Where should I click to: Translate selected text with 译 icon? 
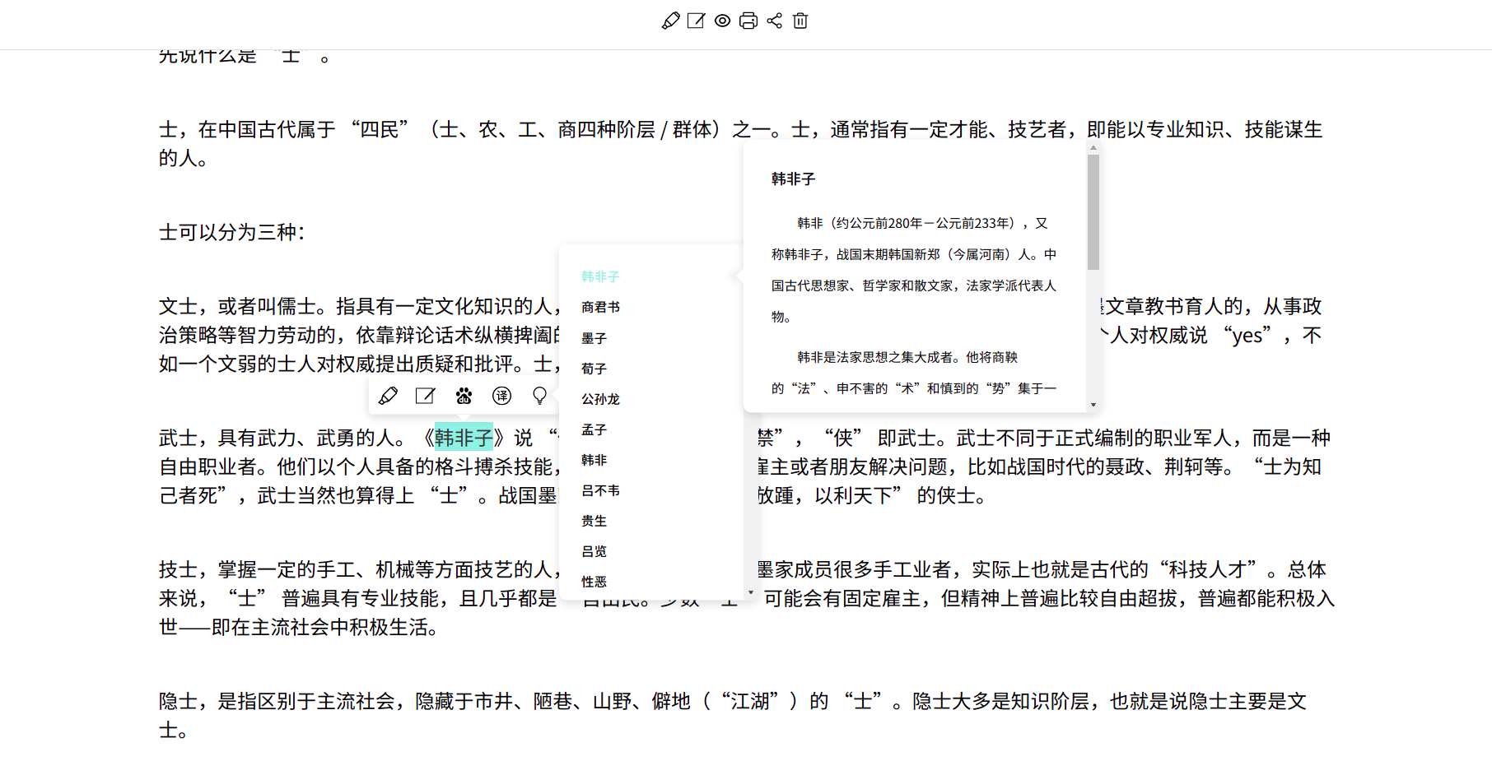[501, 396]
